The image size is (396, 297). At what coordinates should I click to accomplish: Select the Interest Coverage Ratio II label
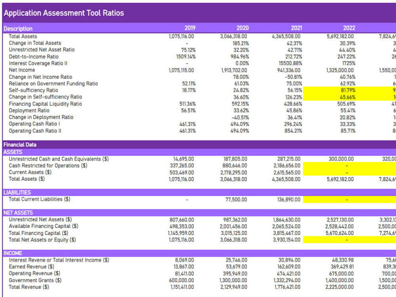[38, 63]
